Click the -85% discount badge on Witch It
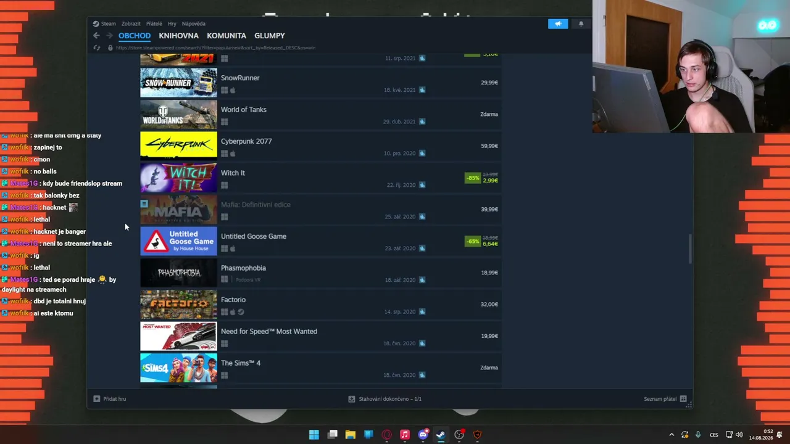This screenshot has width=790, height=444. [x=472, y=178]
